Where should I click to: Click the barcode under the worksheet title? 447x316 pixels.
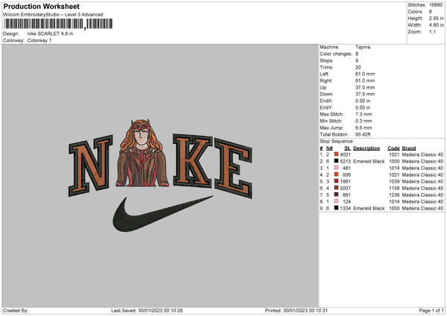point(58,24)
